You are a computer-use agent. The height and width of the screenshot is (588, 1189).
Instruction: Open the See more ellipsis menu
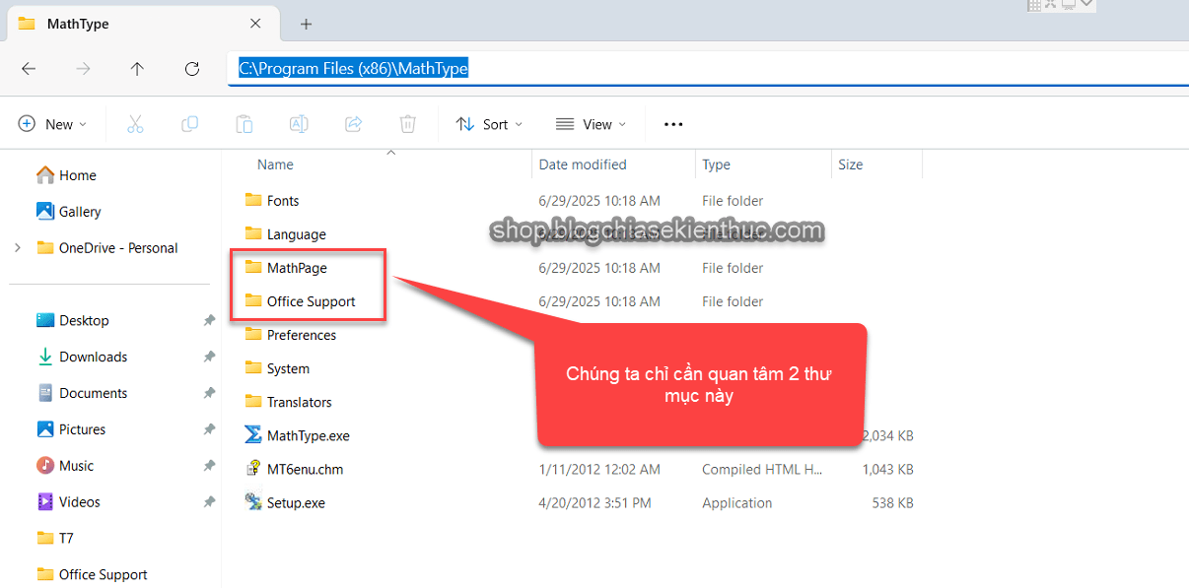(673, 124)
